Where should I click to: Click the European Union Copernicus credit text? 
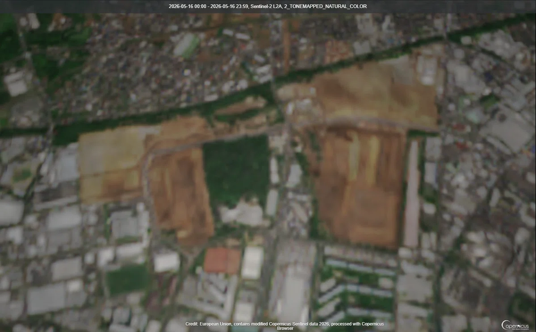tap(285, 326)
